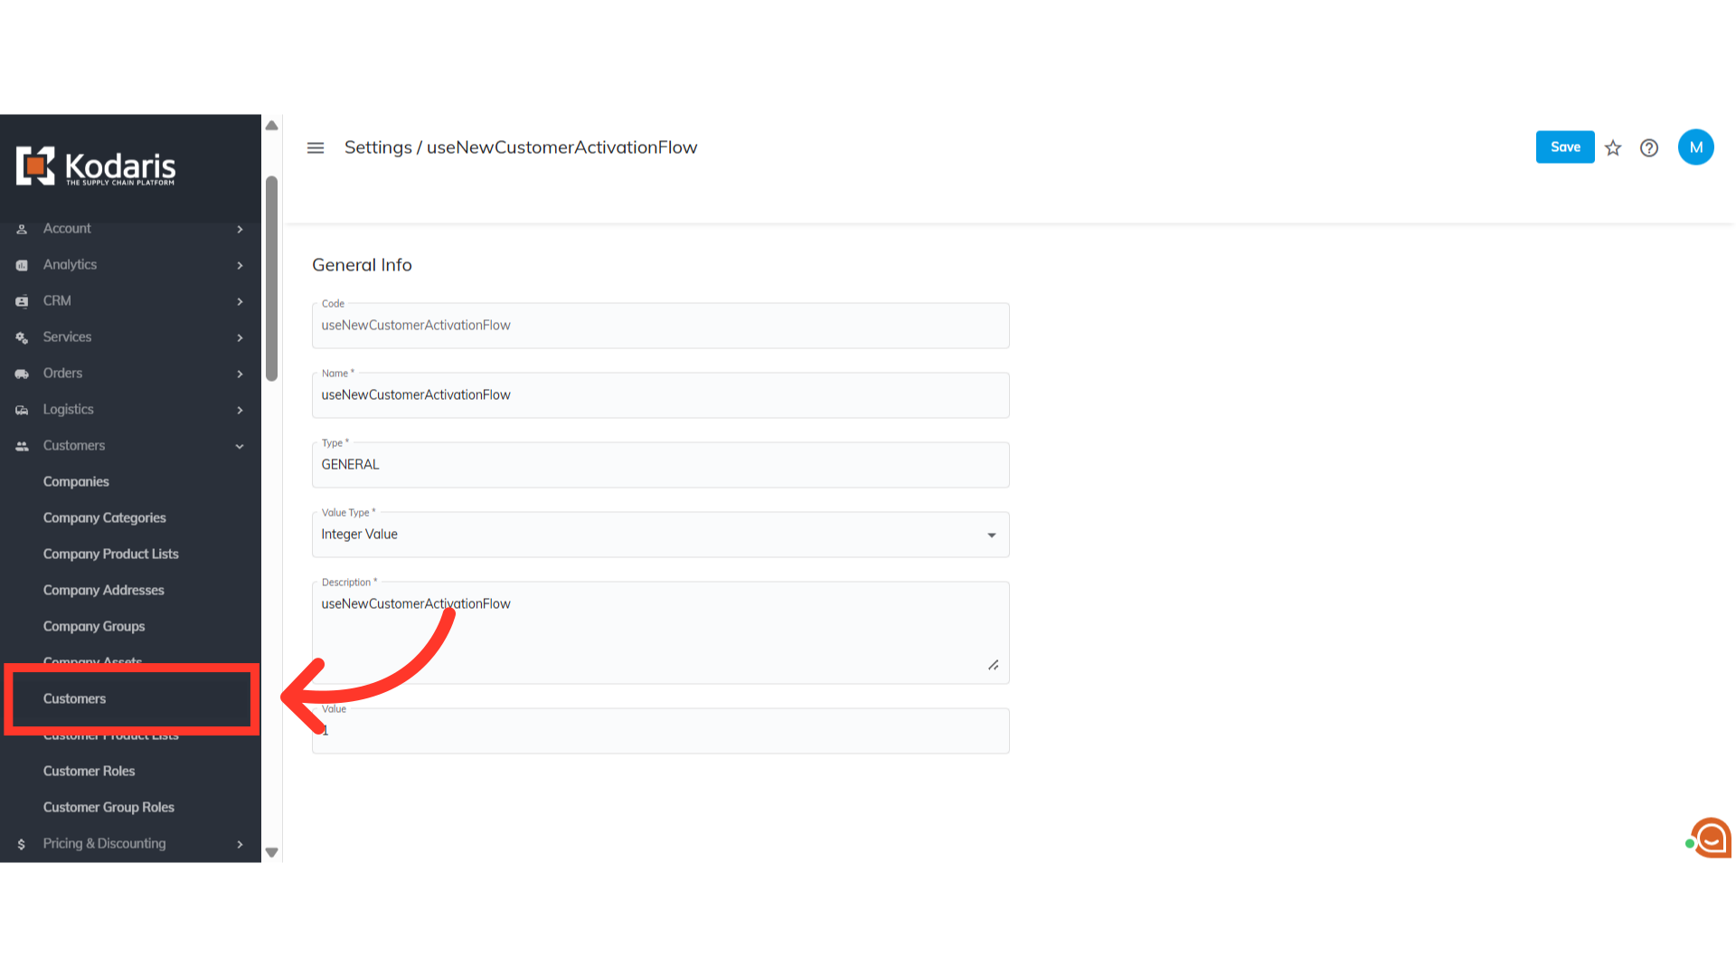Expand the Account menu chevron
This screenshot has height=977, width=1736.
[x=240, y=229]
